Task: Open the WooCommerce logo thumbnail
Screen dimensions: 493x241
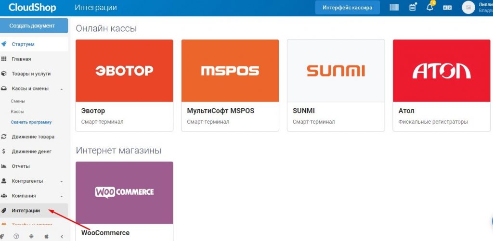Action: coord(125,192)
